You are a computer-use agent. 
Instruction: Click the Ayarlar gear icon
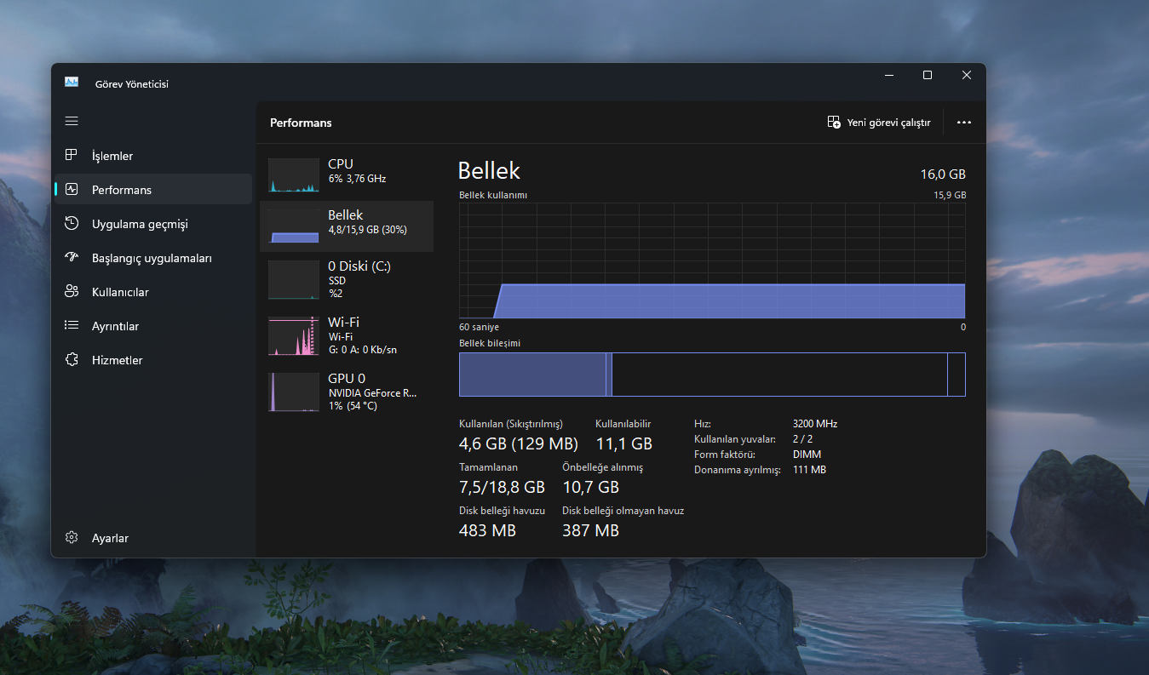[x=72, y=538]
